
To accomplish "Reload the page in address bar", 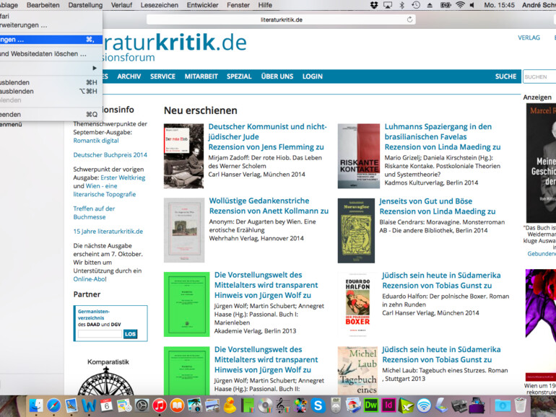I will (x=409, y=19).
